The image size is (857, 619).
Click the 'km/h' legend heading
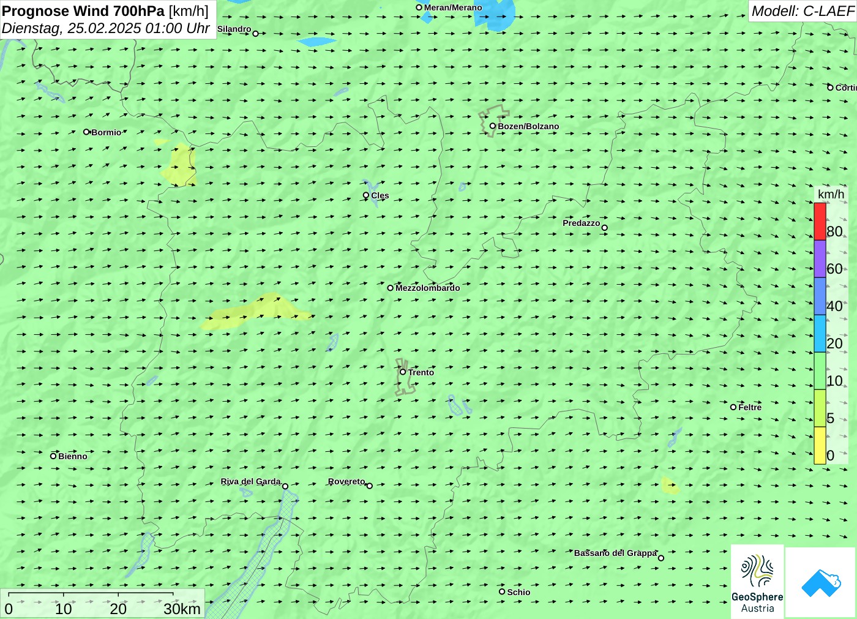831,194
